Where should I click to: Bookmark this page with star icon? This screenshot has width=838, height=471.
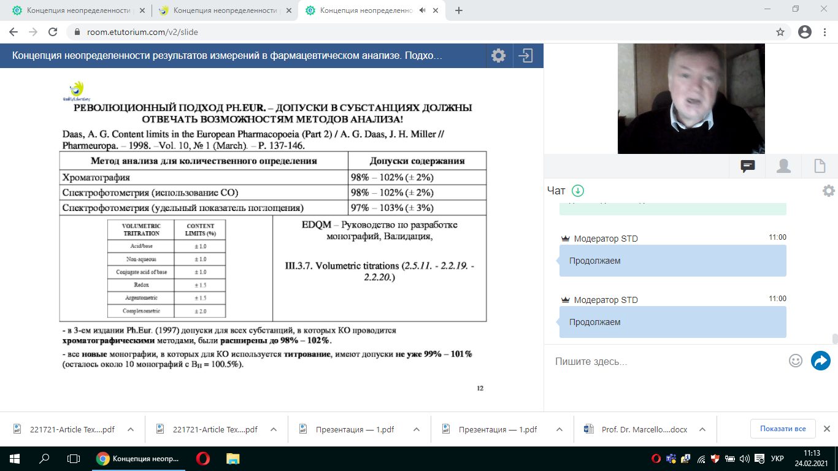pos(780,32)
